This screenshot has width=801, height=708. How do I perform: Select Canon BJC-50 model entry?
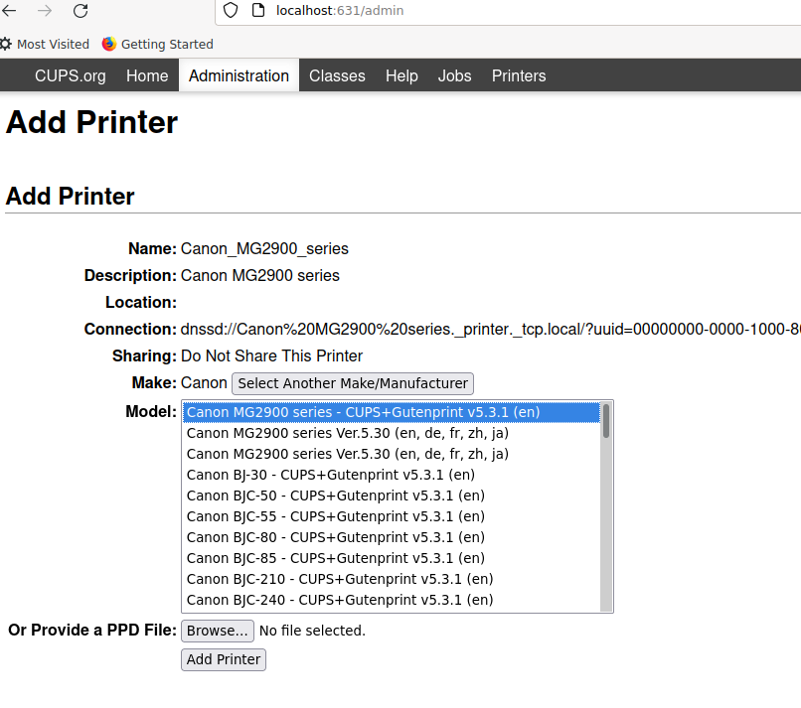coord(392,496)
